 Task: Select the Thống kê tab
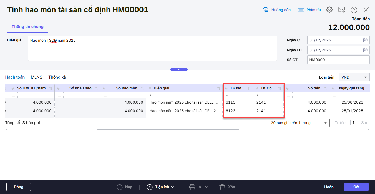(57, 77)
